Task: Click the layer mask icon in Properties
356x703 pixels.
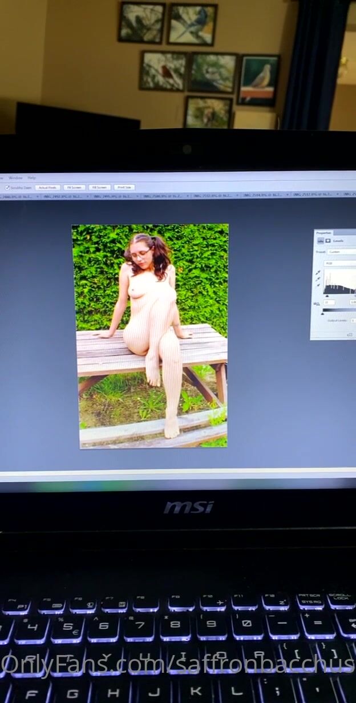Action: pyautogui.click(x=327, y=241)
